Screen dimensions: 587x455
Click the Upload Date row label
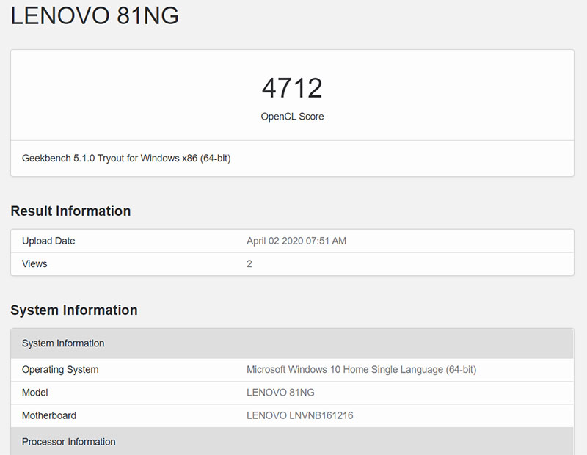[x=48, y=241]
